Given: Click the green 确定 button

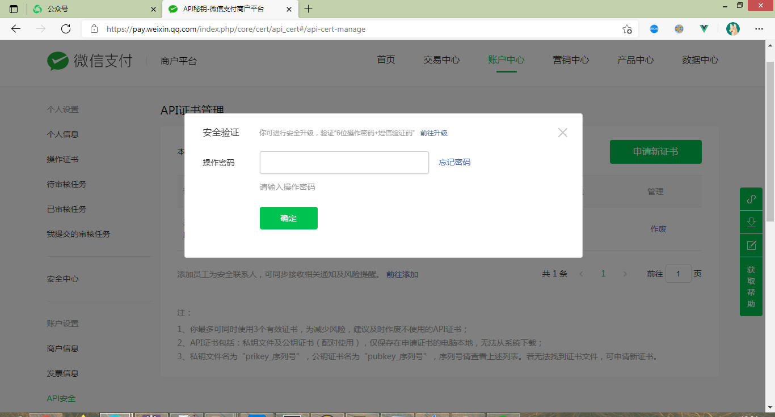Looking at the screenshot, I should 289,218.
